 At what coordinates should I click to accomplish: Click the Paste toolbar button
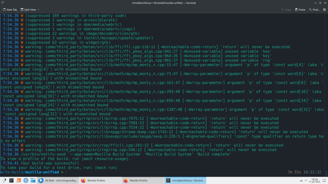coord(300,10)
